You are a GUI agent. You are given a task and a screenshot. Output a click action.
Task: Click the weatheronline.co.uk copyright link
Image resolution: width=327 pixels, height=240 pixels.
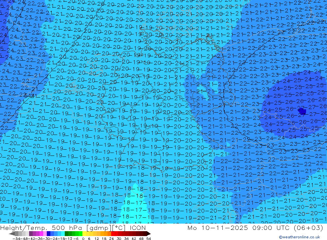[x=299, y=237]
